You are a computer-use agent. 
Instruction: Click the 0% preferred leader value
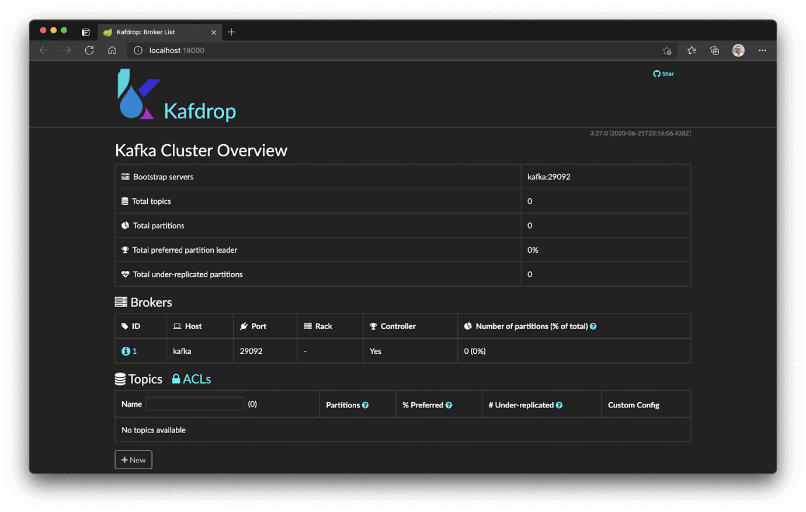[x=533, y=250]
